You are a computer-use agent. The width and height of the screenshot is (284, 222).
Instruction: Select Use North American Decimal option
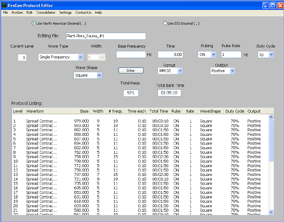(x=34, y=24)
